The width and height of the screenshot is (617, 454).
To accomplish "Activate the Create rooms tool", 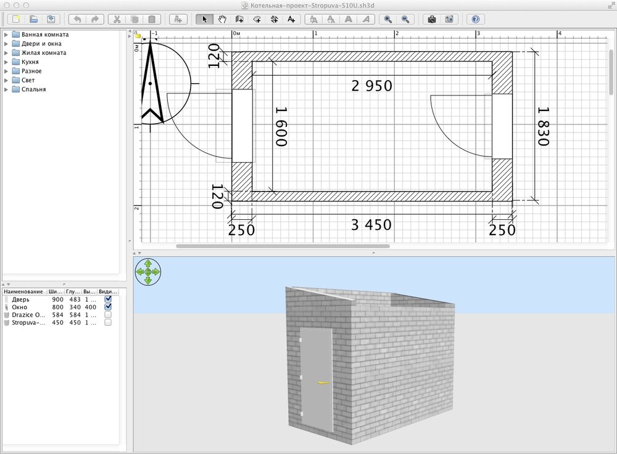I will 257,19.
